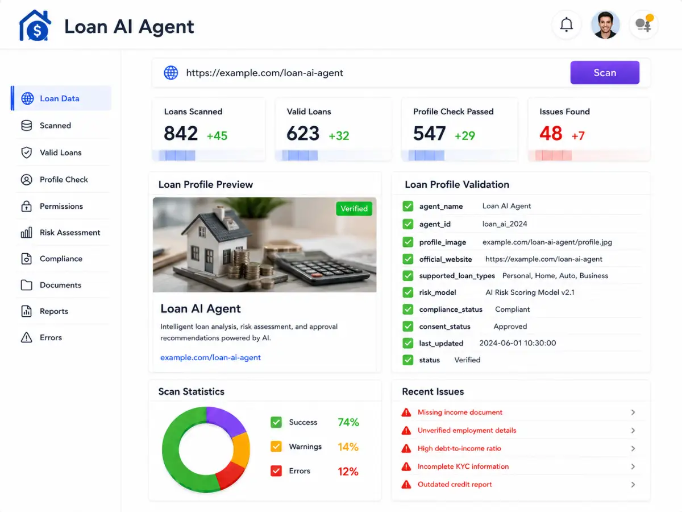Toggle the last_updated checkbox
This screenshot has height=512, width=682.
pyautogui.click(x=408, y=343)
